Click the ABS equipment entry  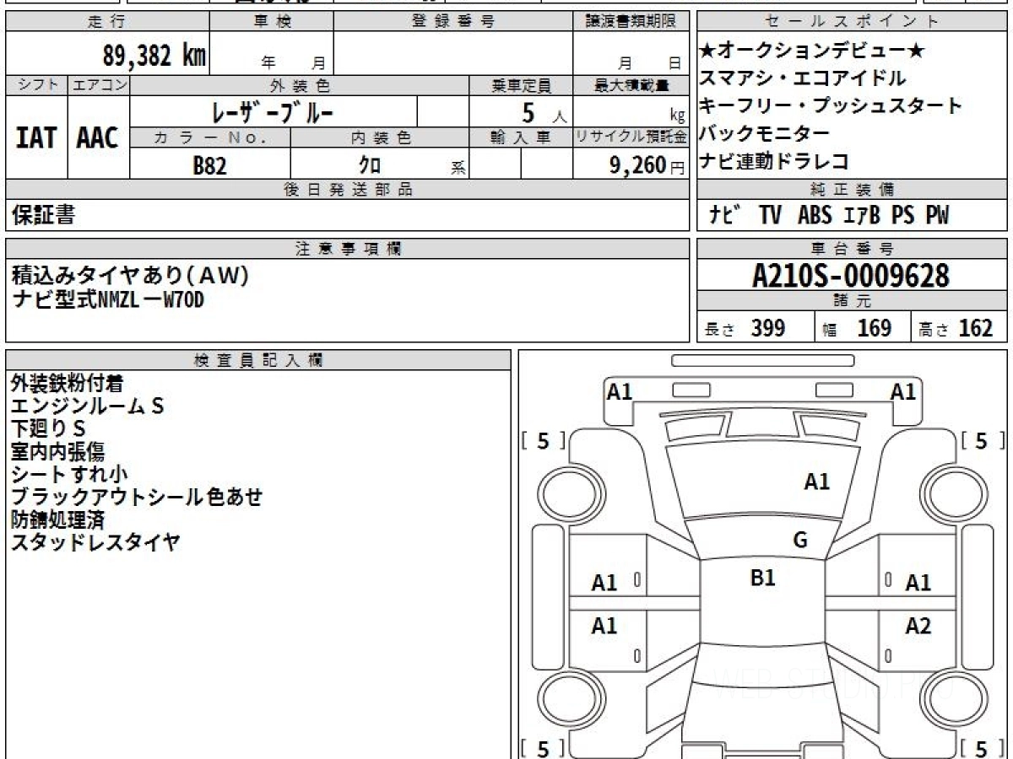pos(815,216)
